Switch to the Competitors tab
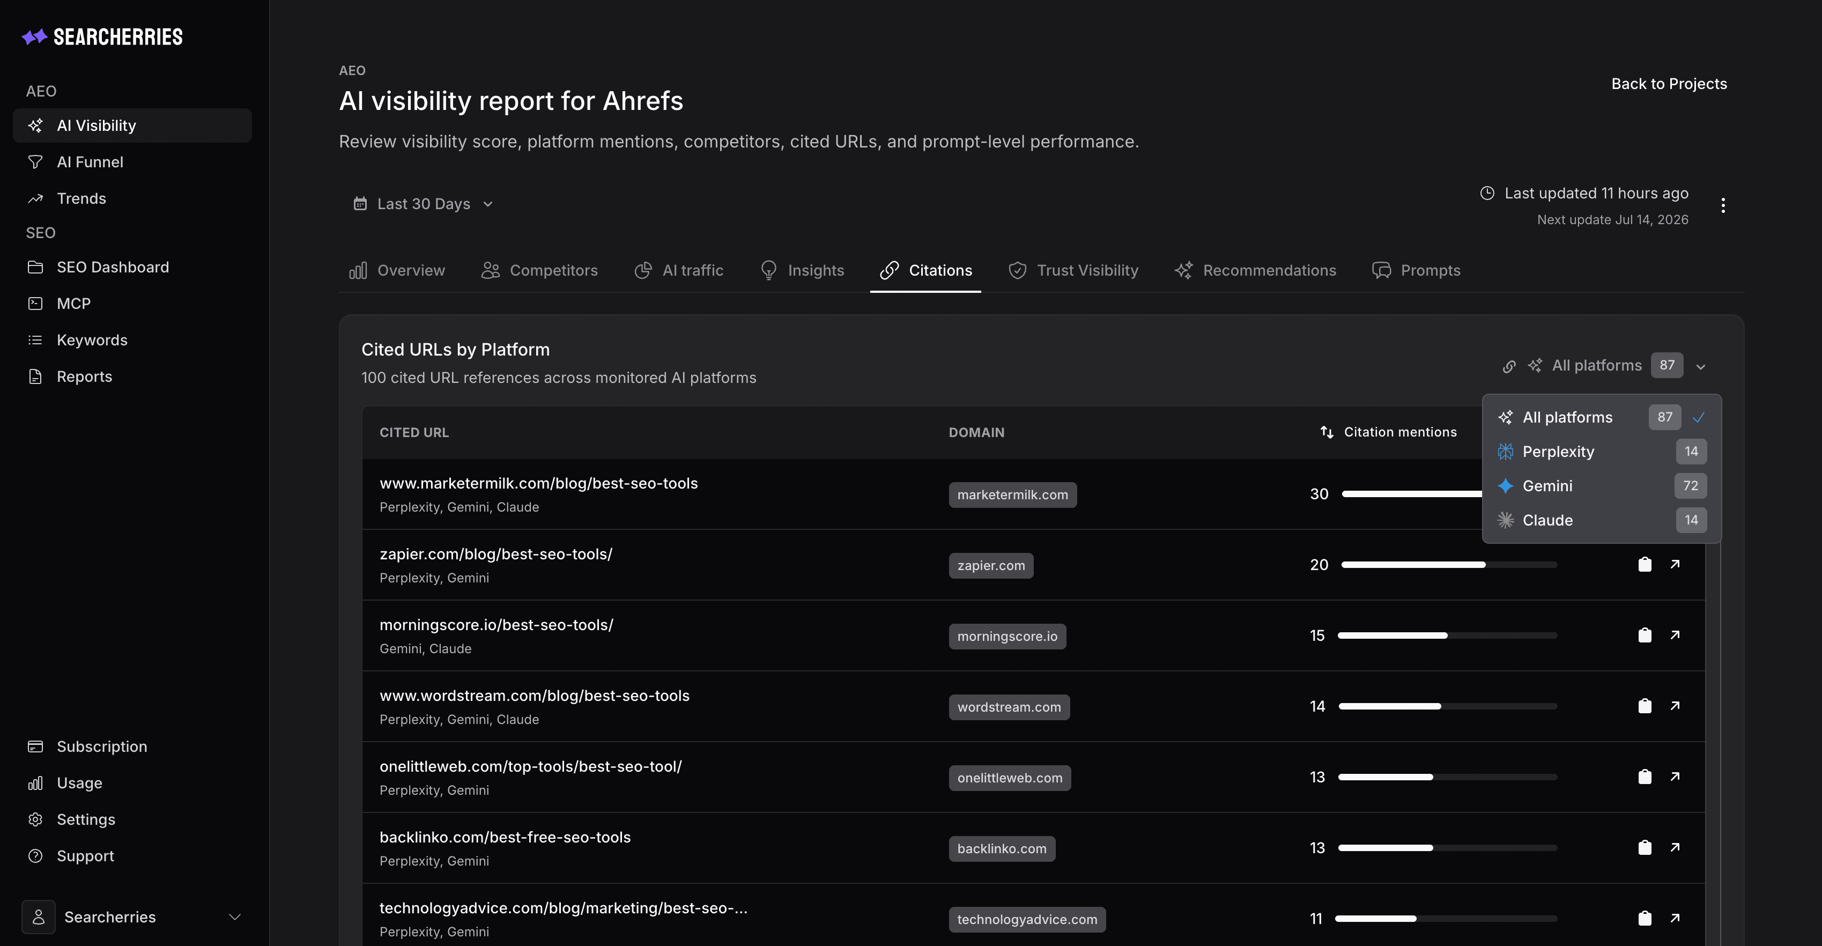The width and height of the screenshot is (1822, 946). 539,270
